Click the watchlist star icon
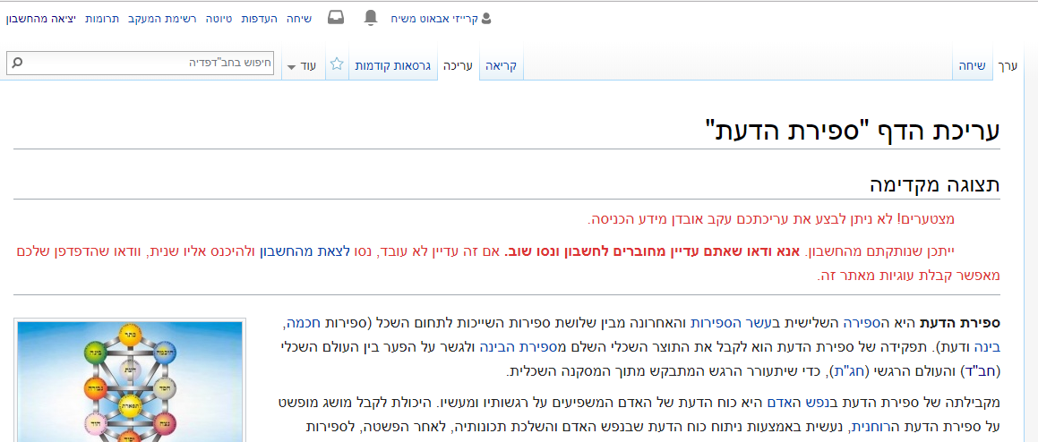The image size is (1038, 442). [x=337, y=65]
